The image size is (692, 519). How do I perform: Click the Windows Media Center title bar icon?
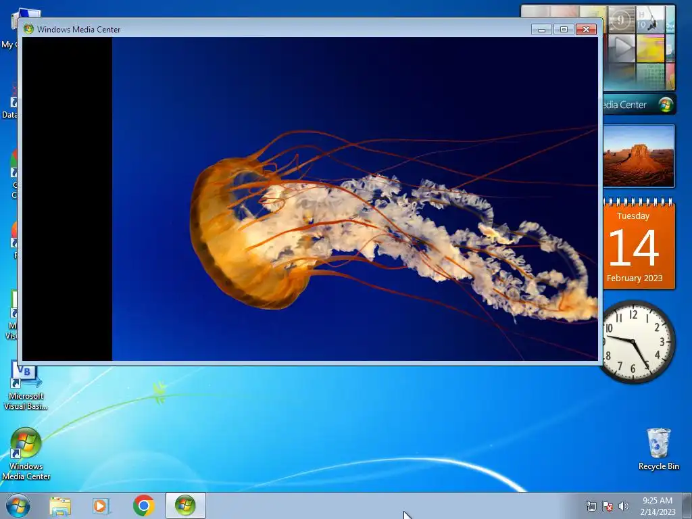click(28, 29)
